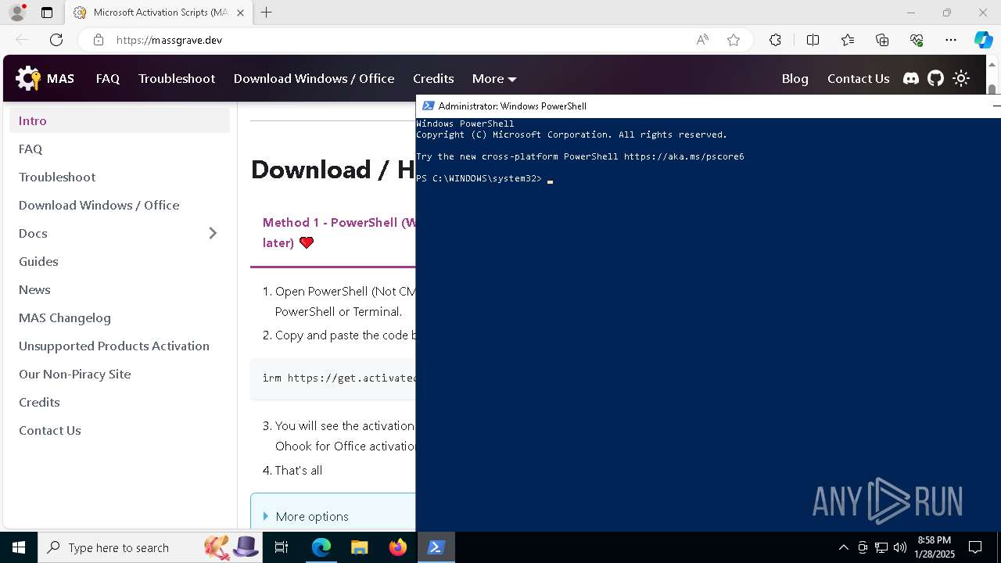
Task: Open Microsoft Edge from the taskbar
Action: click(321, 547)
